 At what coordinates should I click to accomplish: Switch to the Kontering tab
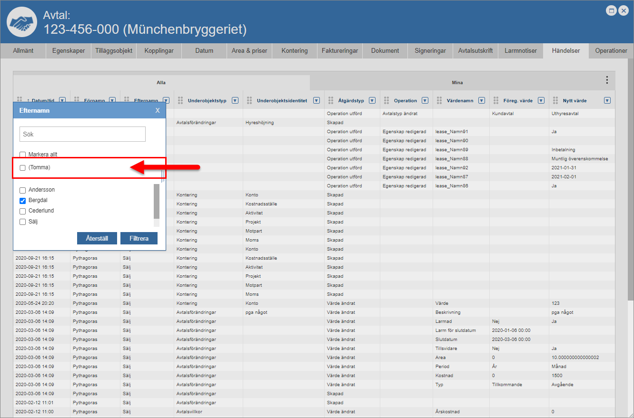click(x=295, y=51)
